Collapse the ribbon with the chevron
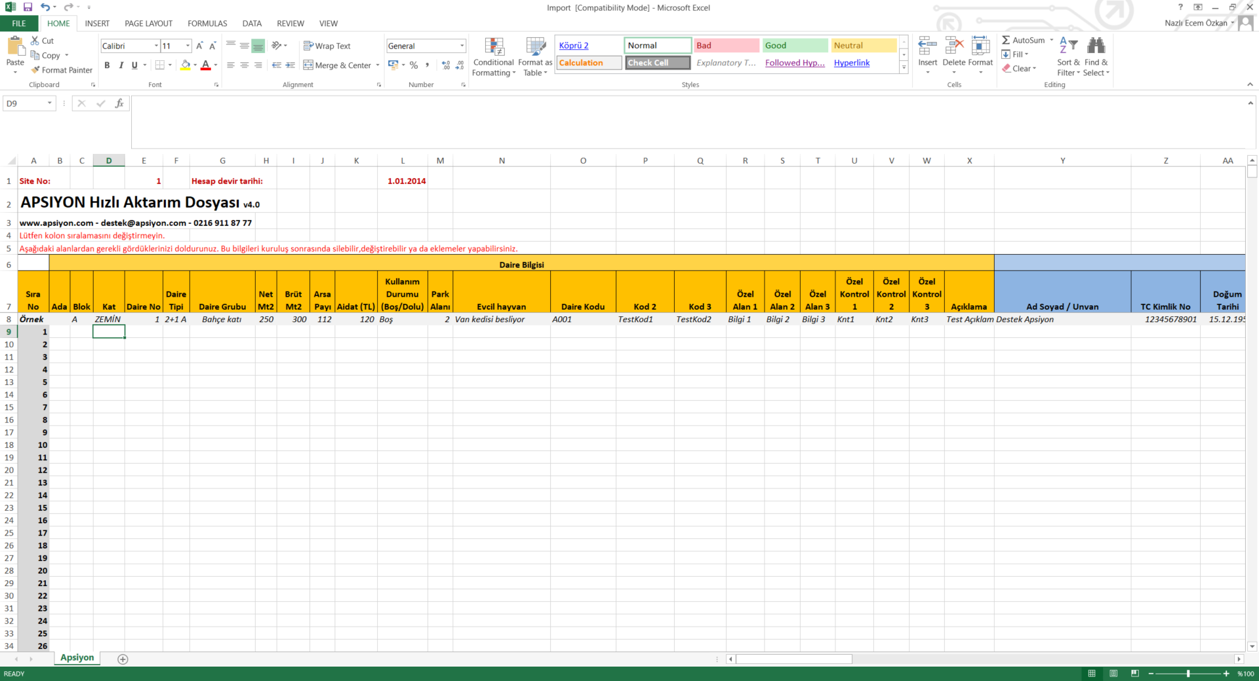This screenshot has height=681, width=1259. pyautogui.click(x=1250, y=84)
